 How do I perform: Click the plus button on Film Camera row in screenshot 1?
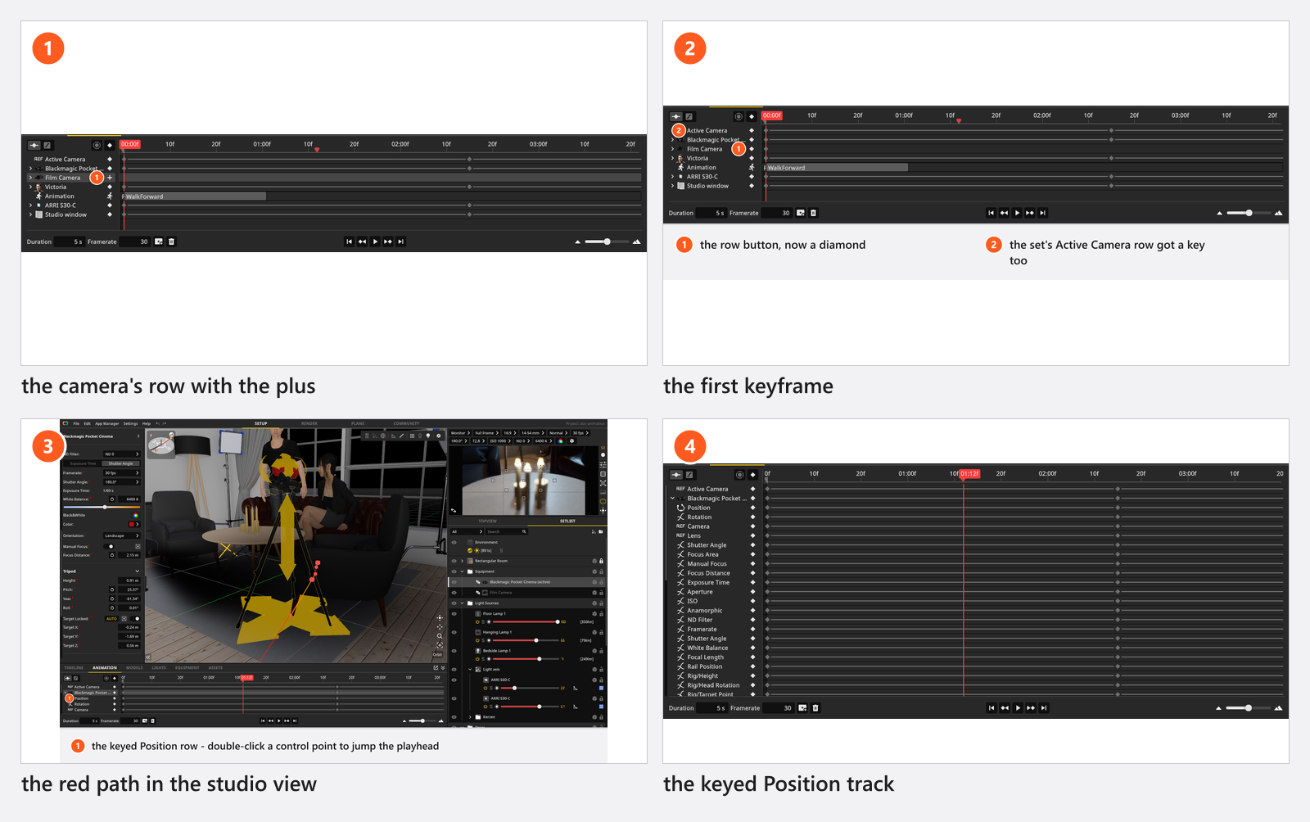click(x=110, y=178)
